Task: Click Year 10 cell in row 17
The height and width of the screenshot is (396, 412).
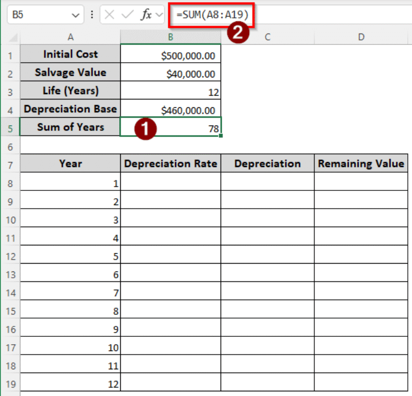Action: click(71, 345)
